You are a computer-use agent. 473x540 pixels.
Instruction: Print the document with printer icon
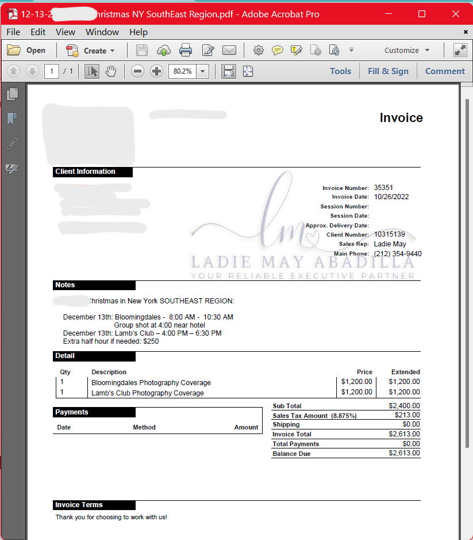click(186, 50)
